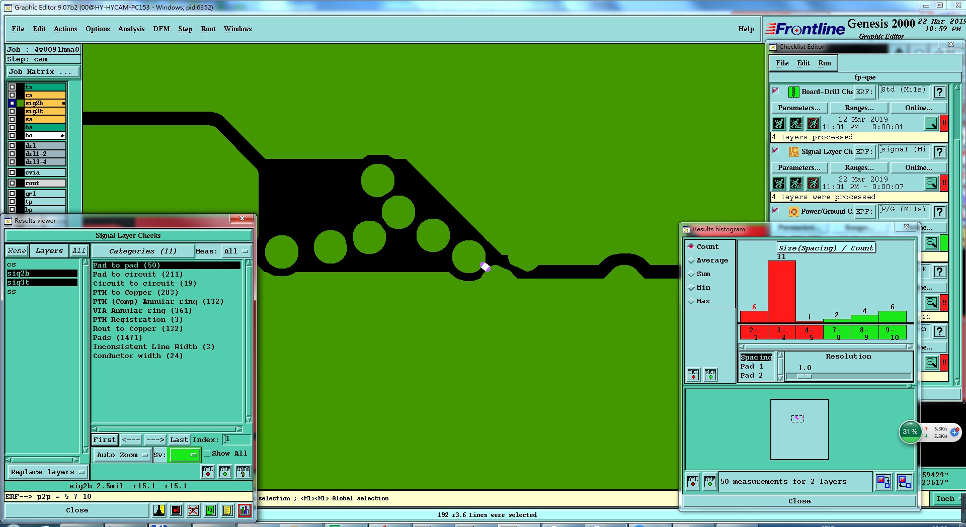Click Close in Results histogram
The height and width of the screenshot is (527, 966).
point(799,501)
